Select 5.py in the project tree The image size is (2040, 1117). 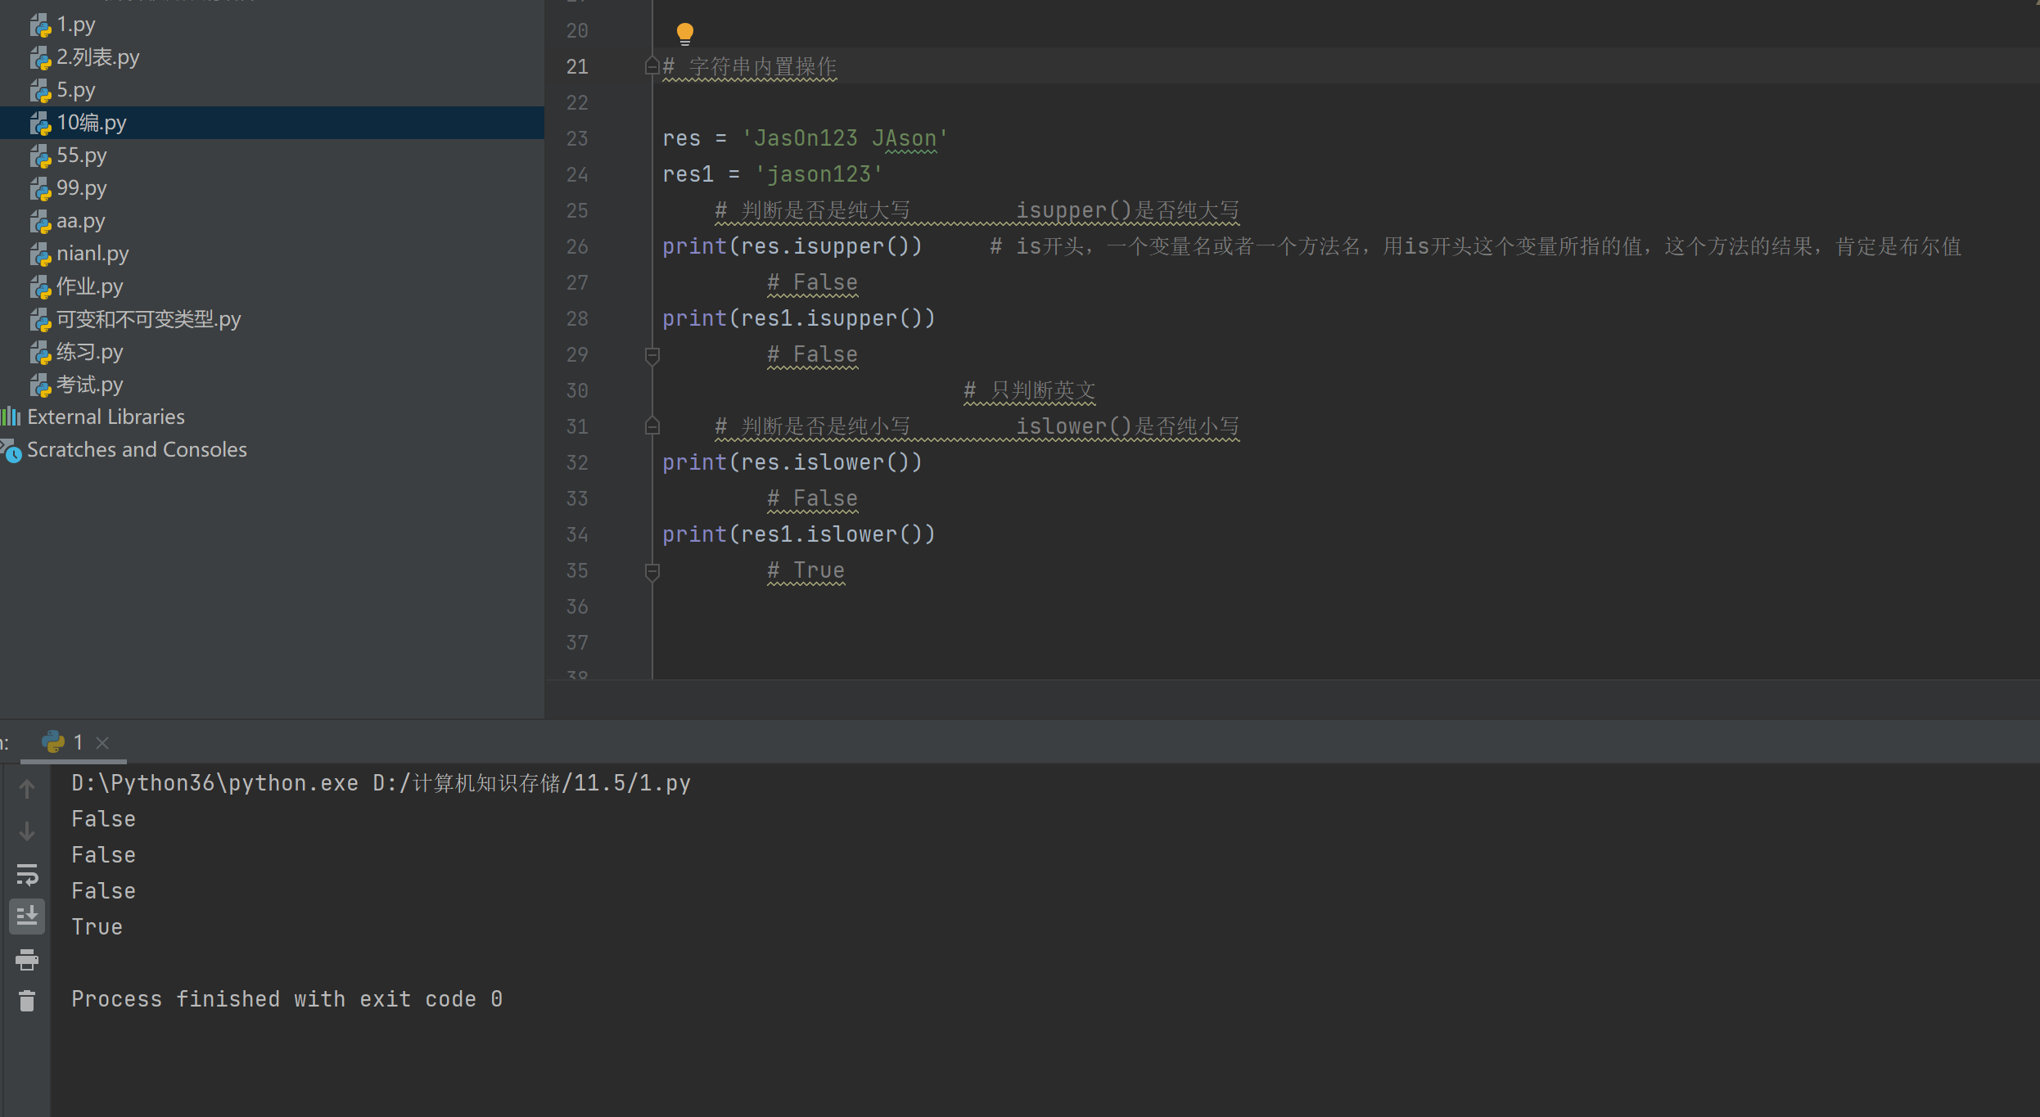coord(75,90)
